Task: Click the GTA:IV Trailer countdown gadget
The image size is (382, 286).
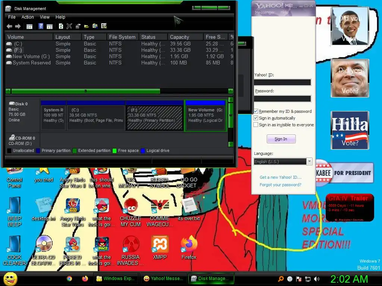Action: (x=350, y=207)
